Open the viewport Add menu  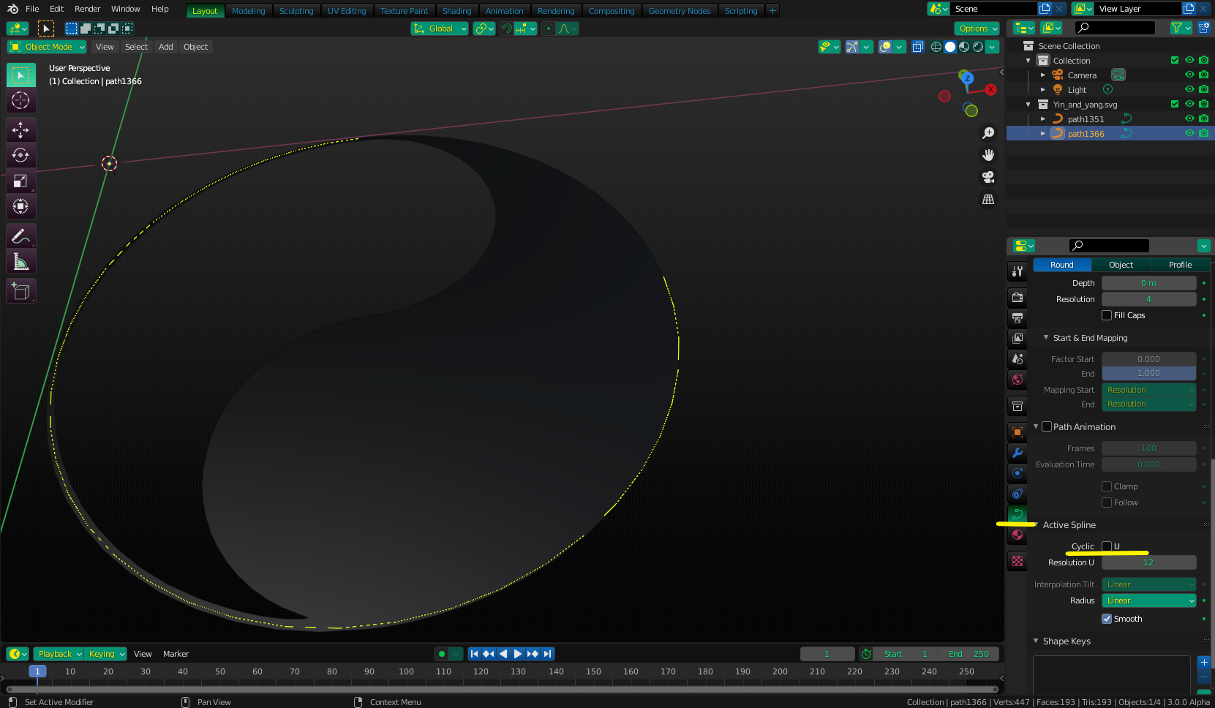tap(166, 47)
